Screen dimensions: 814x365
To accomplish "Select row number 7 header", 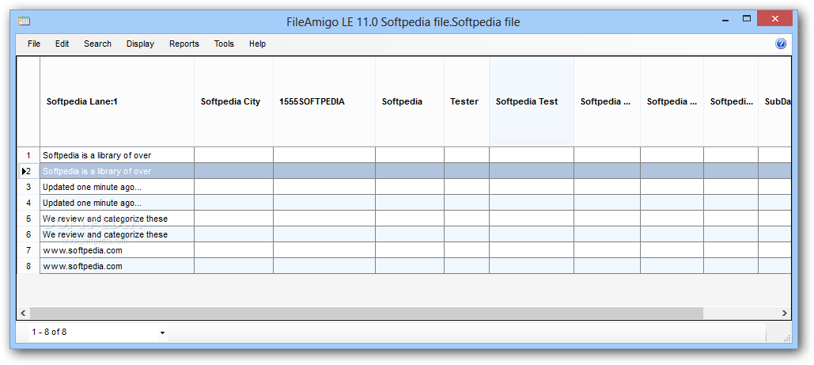I will 28,250.
